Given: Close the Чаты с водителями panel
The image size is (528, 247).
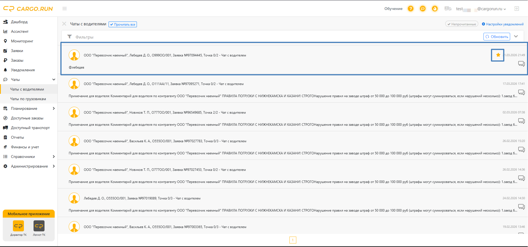Looking at the screenshot, I should coord(64,24).
